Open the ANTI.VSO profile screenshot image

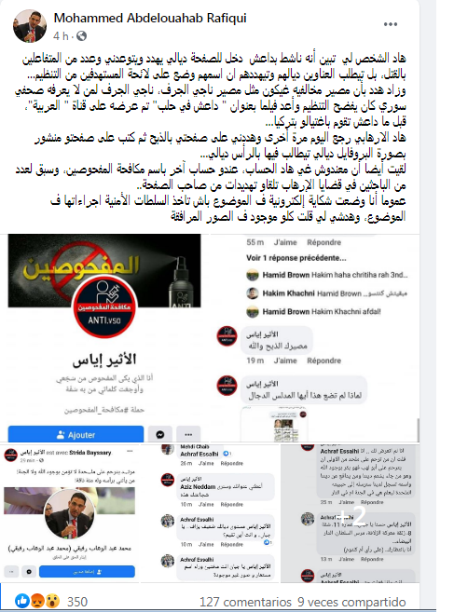pos(104,338)
